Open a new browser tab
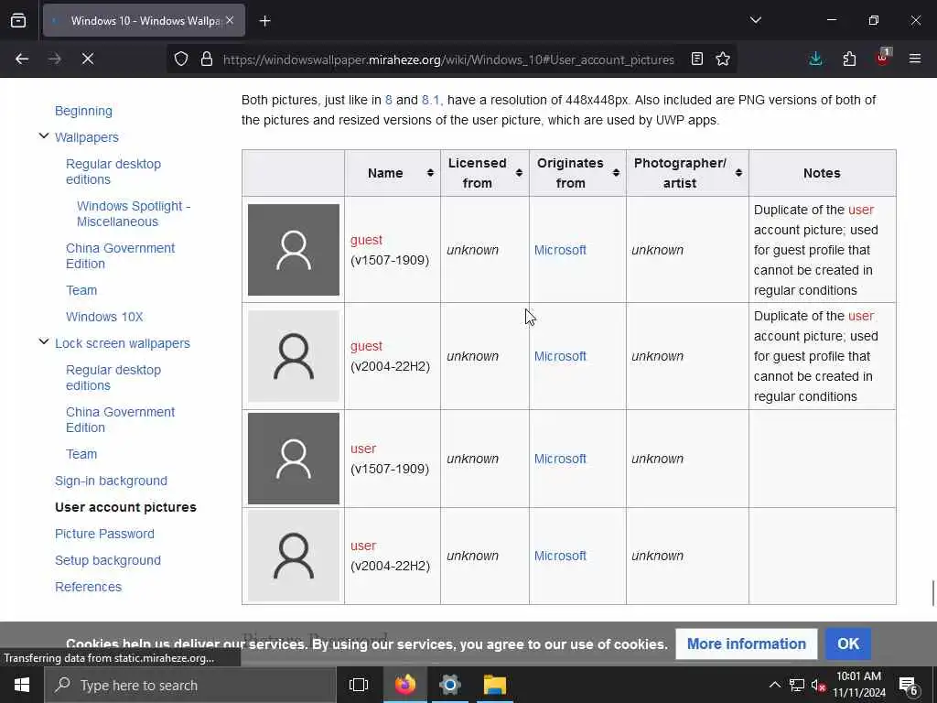 [264, 21]
